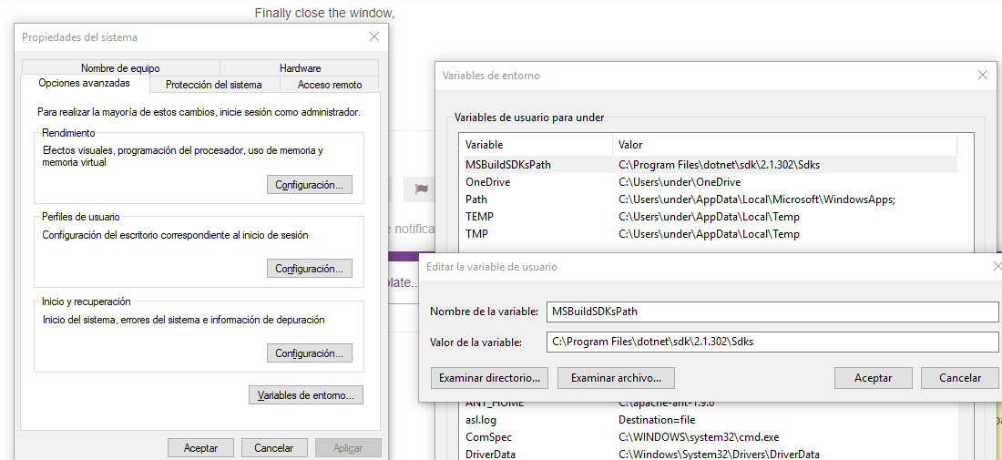The width and height of the screenshot is (1002, 460).
Task: Select the Path user variable row
Action: (710, 199)
